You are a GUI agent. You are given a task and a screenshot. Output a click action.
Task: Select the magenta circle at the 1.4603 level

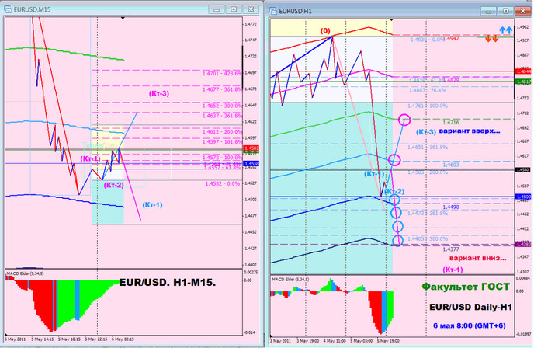pyautogui.click(x=394, y=160)
